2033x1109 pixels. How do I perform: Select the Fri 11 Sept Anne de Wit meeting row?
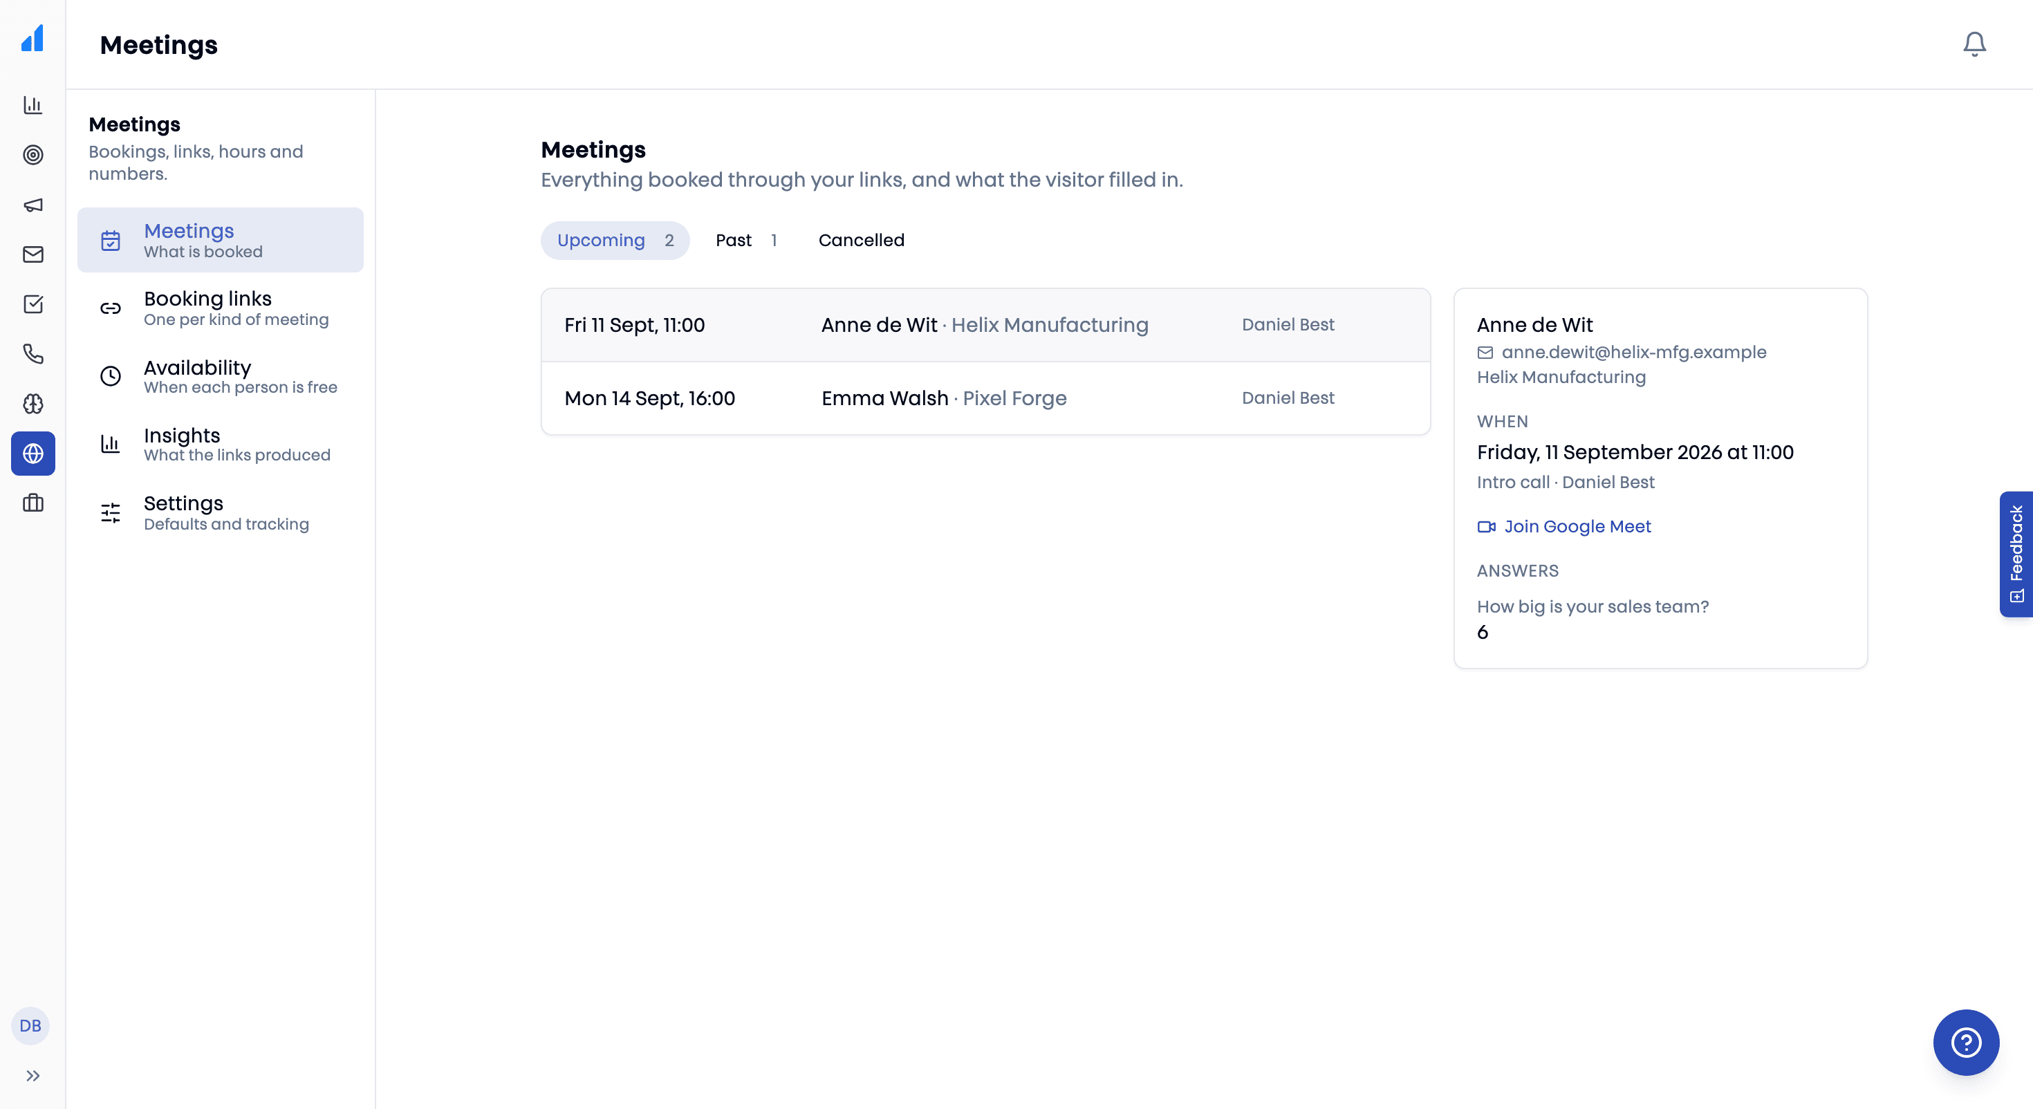click(x=985, y=325)
